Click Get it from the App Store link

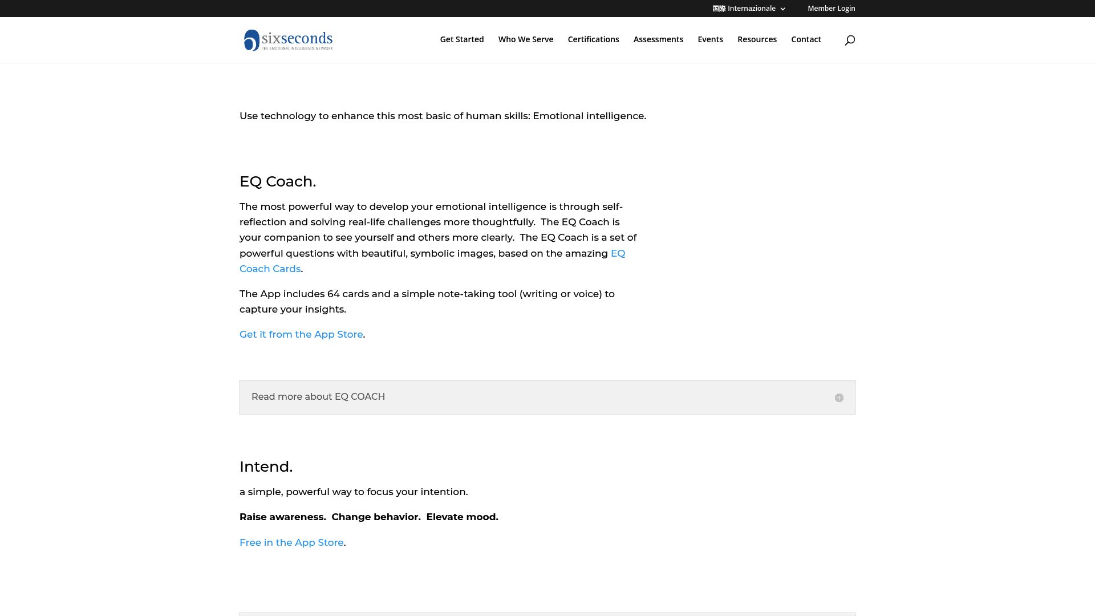pos(301,335)
